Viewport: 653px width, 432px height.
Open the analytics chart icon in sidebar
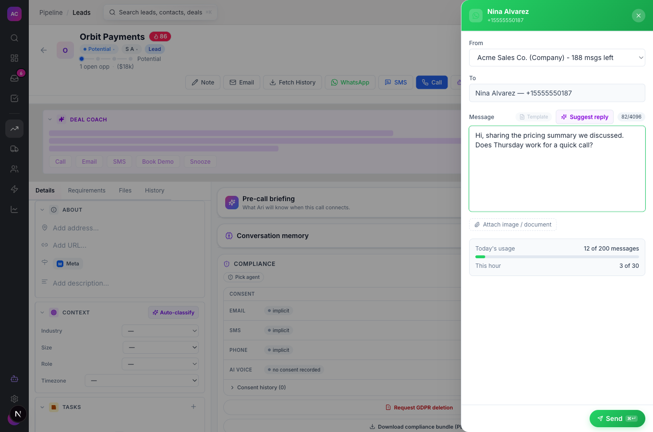(x=14, y=209)
